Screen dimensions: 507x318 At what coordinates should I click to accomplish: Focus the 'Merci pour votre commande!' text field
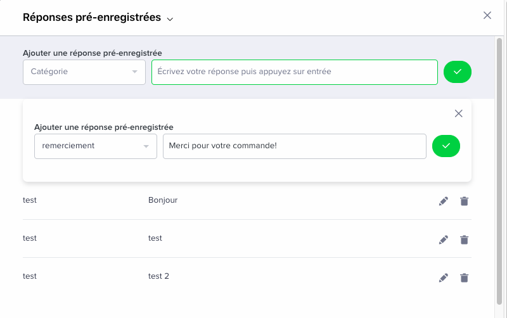pyautogui.click(x=295, y=146)
